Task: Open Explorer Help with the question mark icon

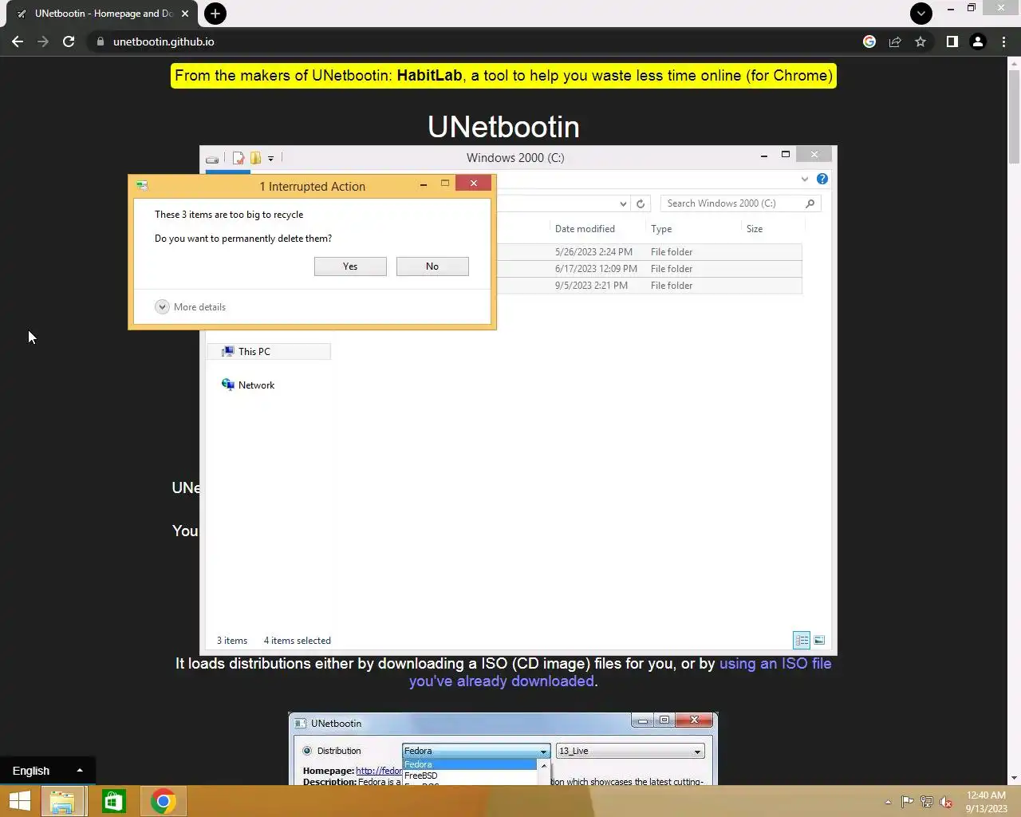Action: click(822, 179)
